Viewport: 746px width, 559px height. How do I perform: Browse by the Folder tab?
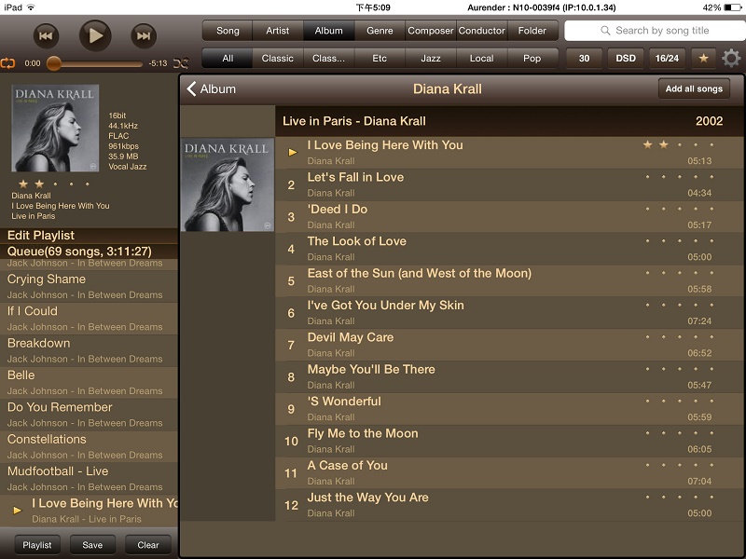[x=532, y=31]
